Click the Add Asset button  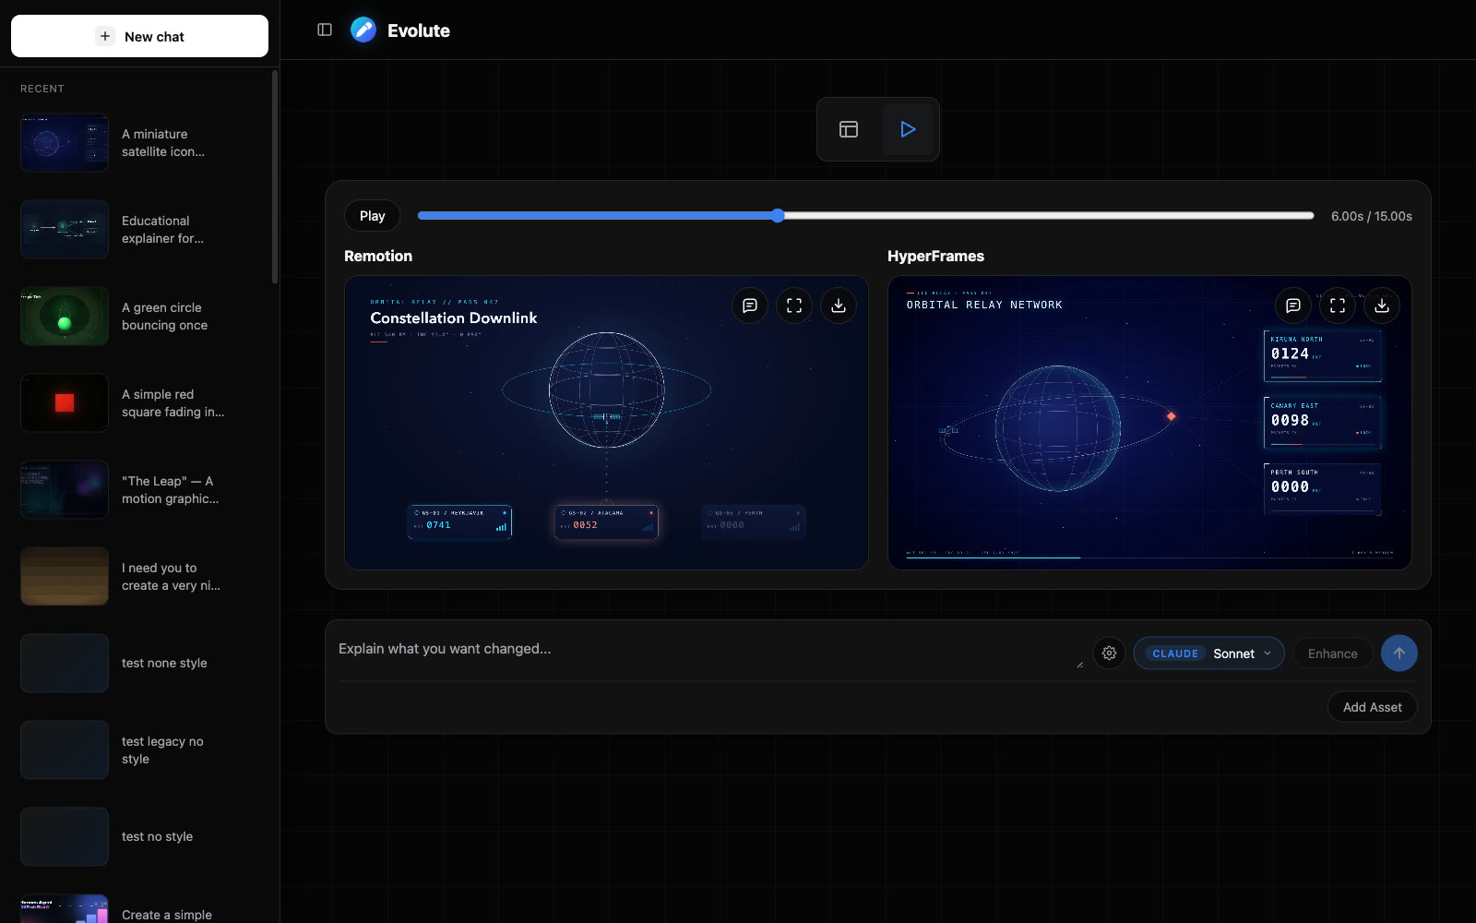1373,707
